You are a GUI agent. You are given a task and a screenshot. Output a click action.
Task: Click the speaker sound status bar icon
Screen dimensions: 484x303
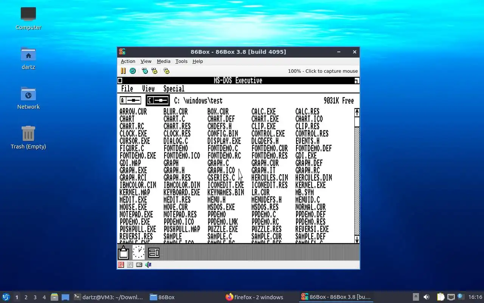coord(148,265)
